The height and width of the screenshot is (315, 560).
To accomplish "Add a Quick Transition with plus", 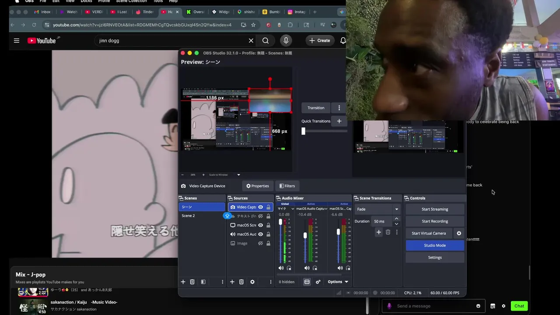I will [339, 121].
